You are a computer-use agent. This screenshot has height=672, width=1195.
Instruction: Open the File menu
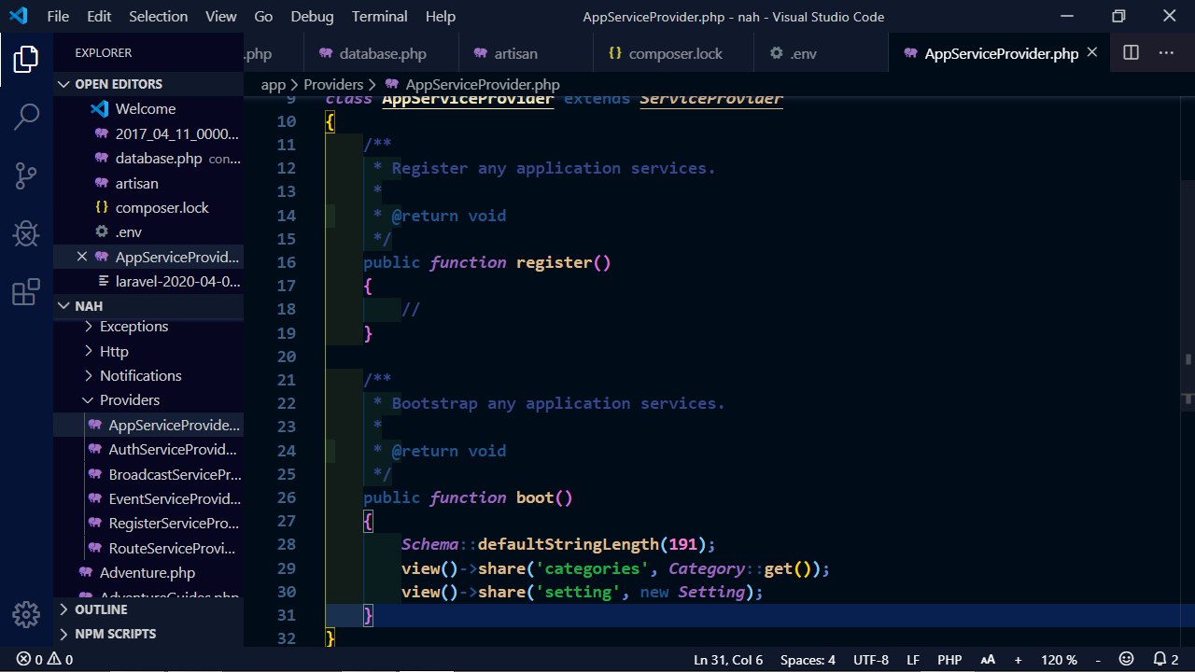[x=58, y=16]
